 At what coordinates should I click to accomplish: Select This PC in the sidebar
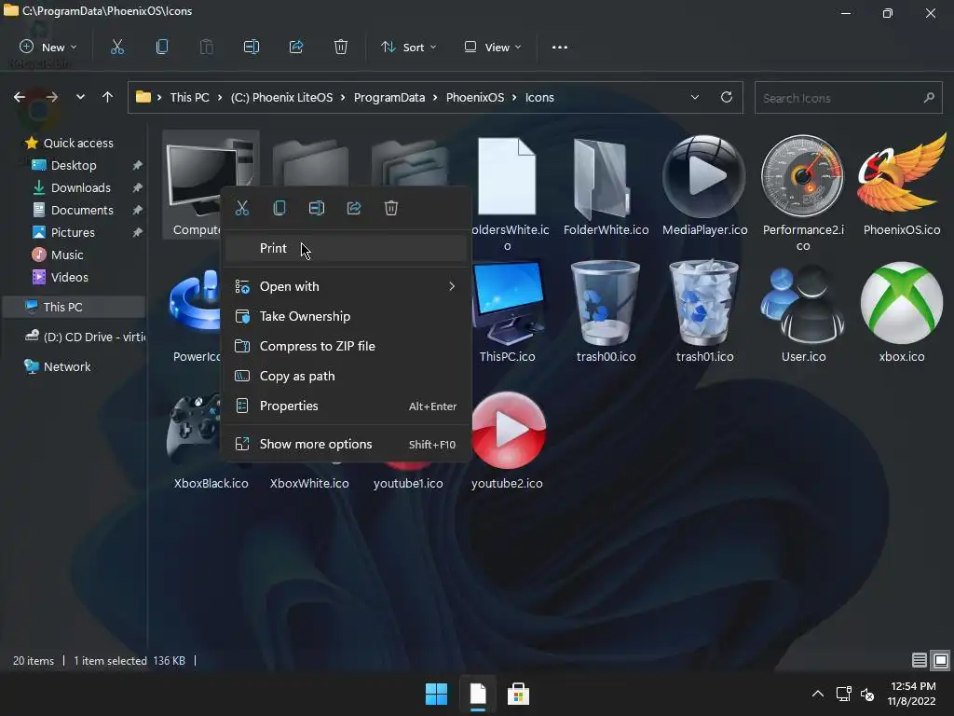(x=74, y=307)
